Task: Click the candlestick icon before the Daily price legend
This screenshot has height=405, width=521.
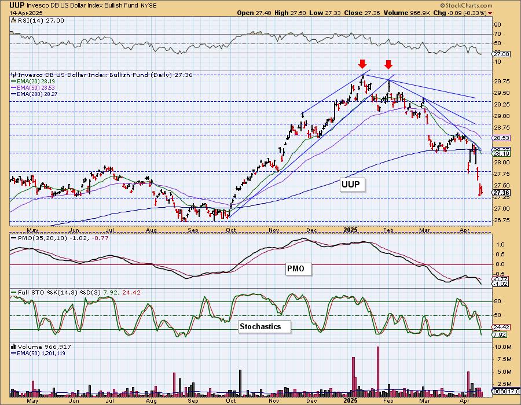Action: (14, 75)
